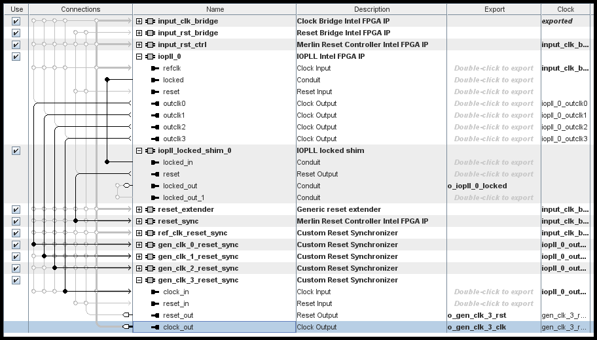Click the Description column header
The height and width of the screenshot is (340, 597).
pos(371,9)
